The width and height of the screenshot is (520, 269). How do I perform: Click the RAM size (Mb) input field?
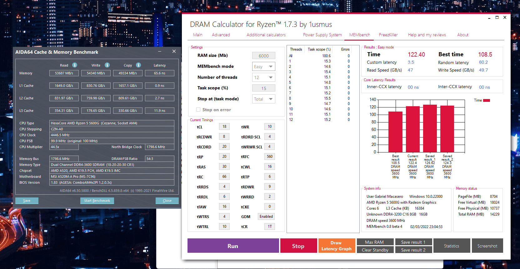tap(264, 56)
